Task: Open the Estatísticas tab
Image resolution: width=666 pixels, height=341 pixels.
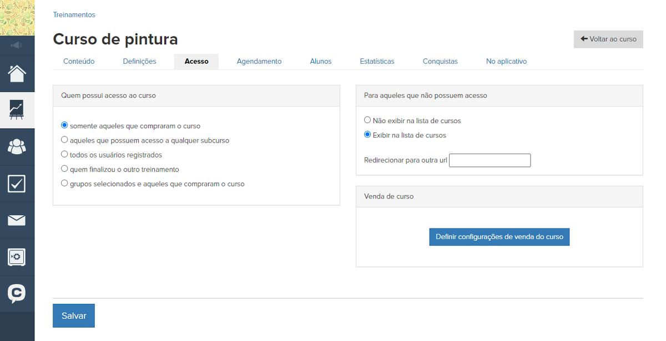Action: (377, 62)
